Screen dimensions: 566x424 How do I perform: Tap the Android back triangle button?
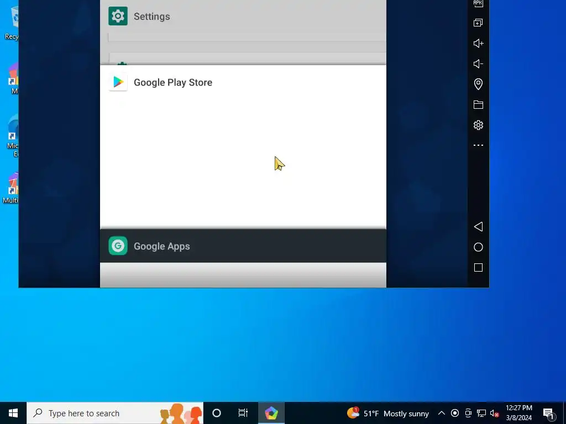(478, 226)
